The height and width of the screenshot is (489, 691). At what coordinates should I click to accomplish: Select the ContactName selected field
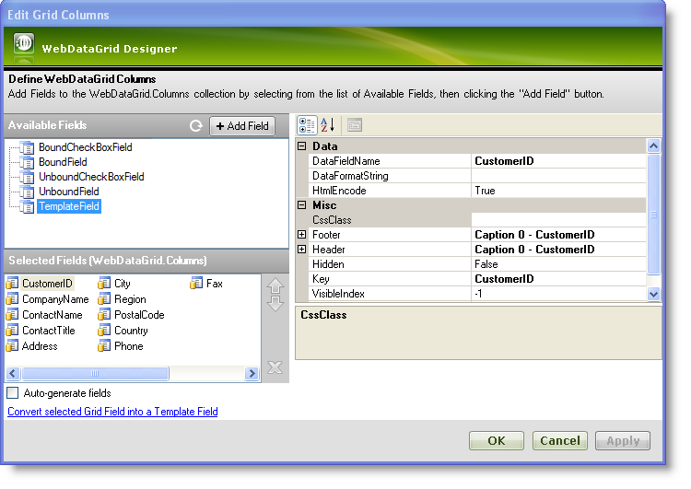click(x=52, y=315)
